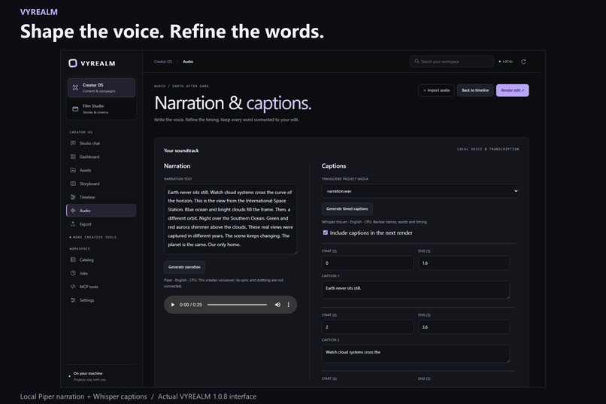Click Caption 2 text 'Watch cloud systems cross the'
The width and height of the screenshot is (606, 404).
[x=416, y=354]
